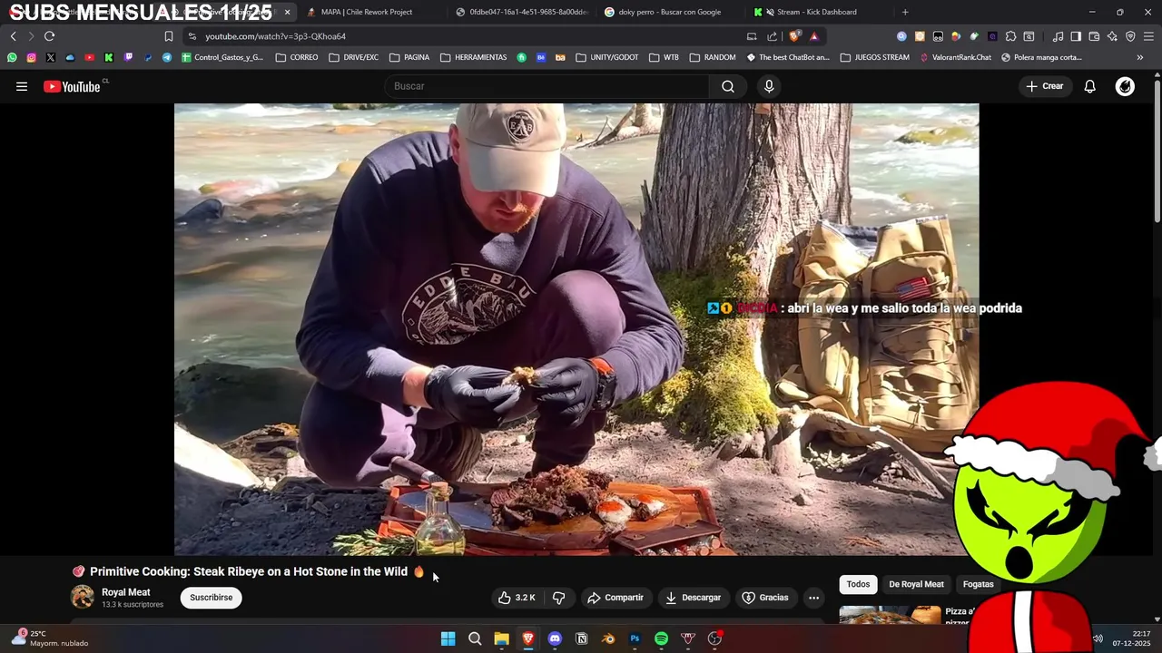
Task: Open Windows Start button on taskbar
Action: 448,638
